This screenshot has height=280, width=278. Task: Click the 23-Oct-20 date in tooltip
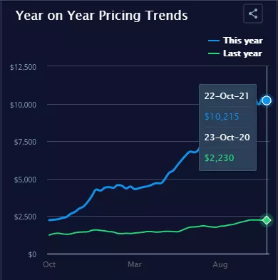227,138
